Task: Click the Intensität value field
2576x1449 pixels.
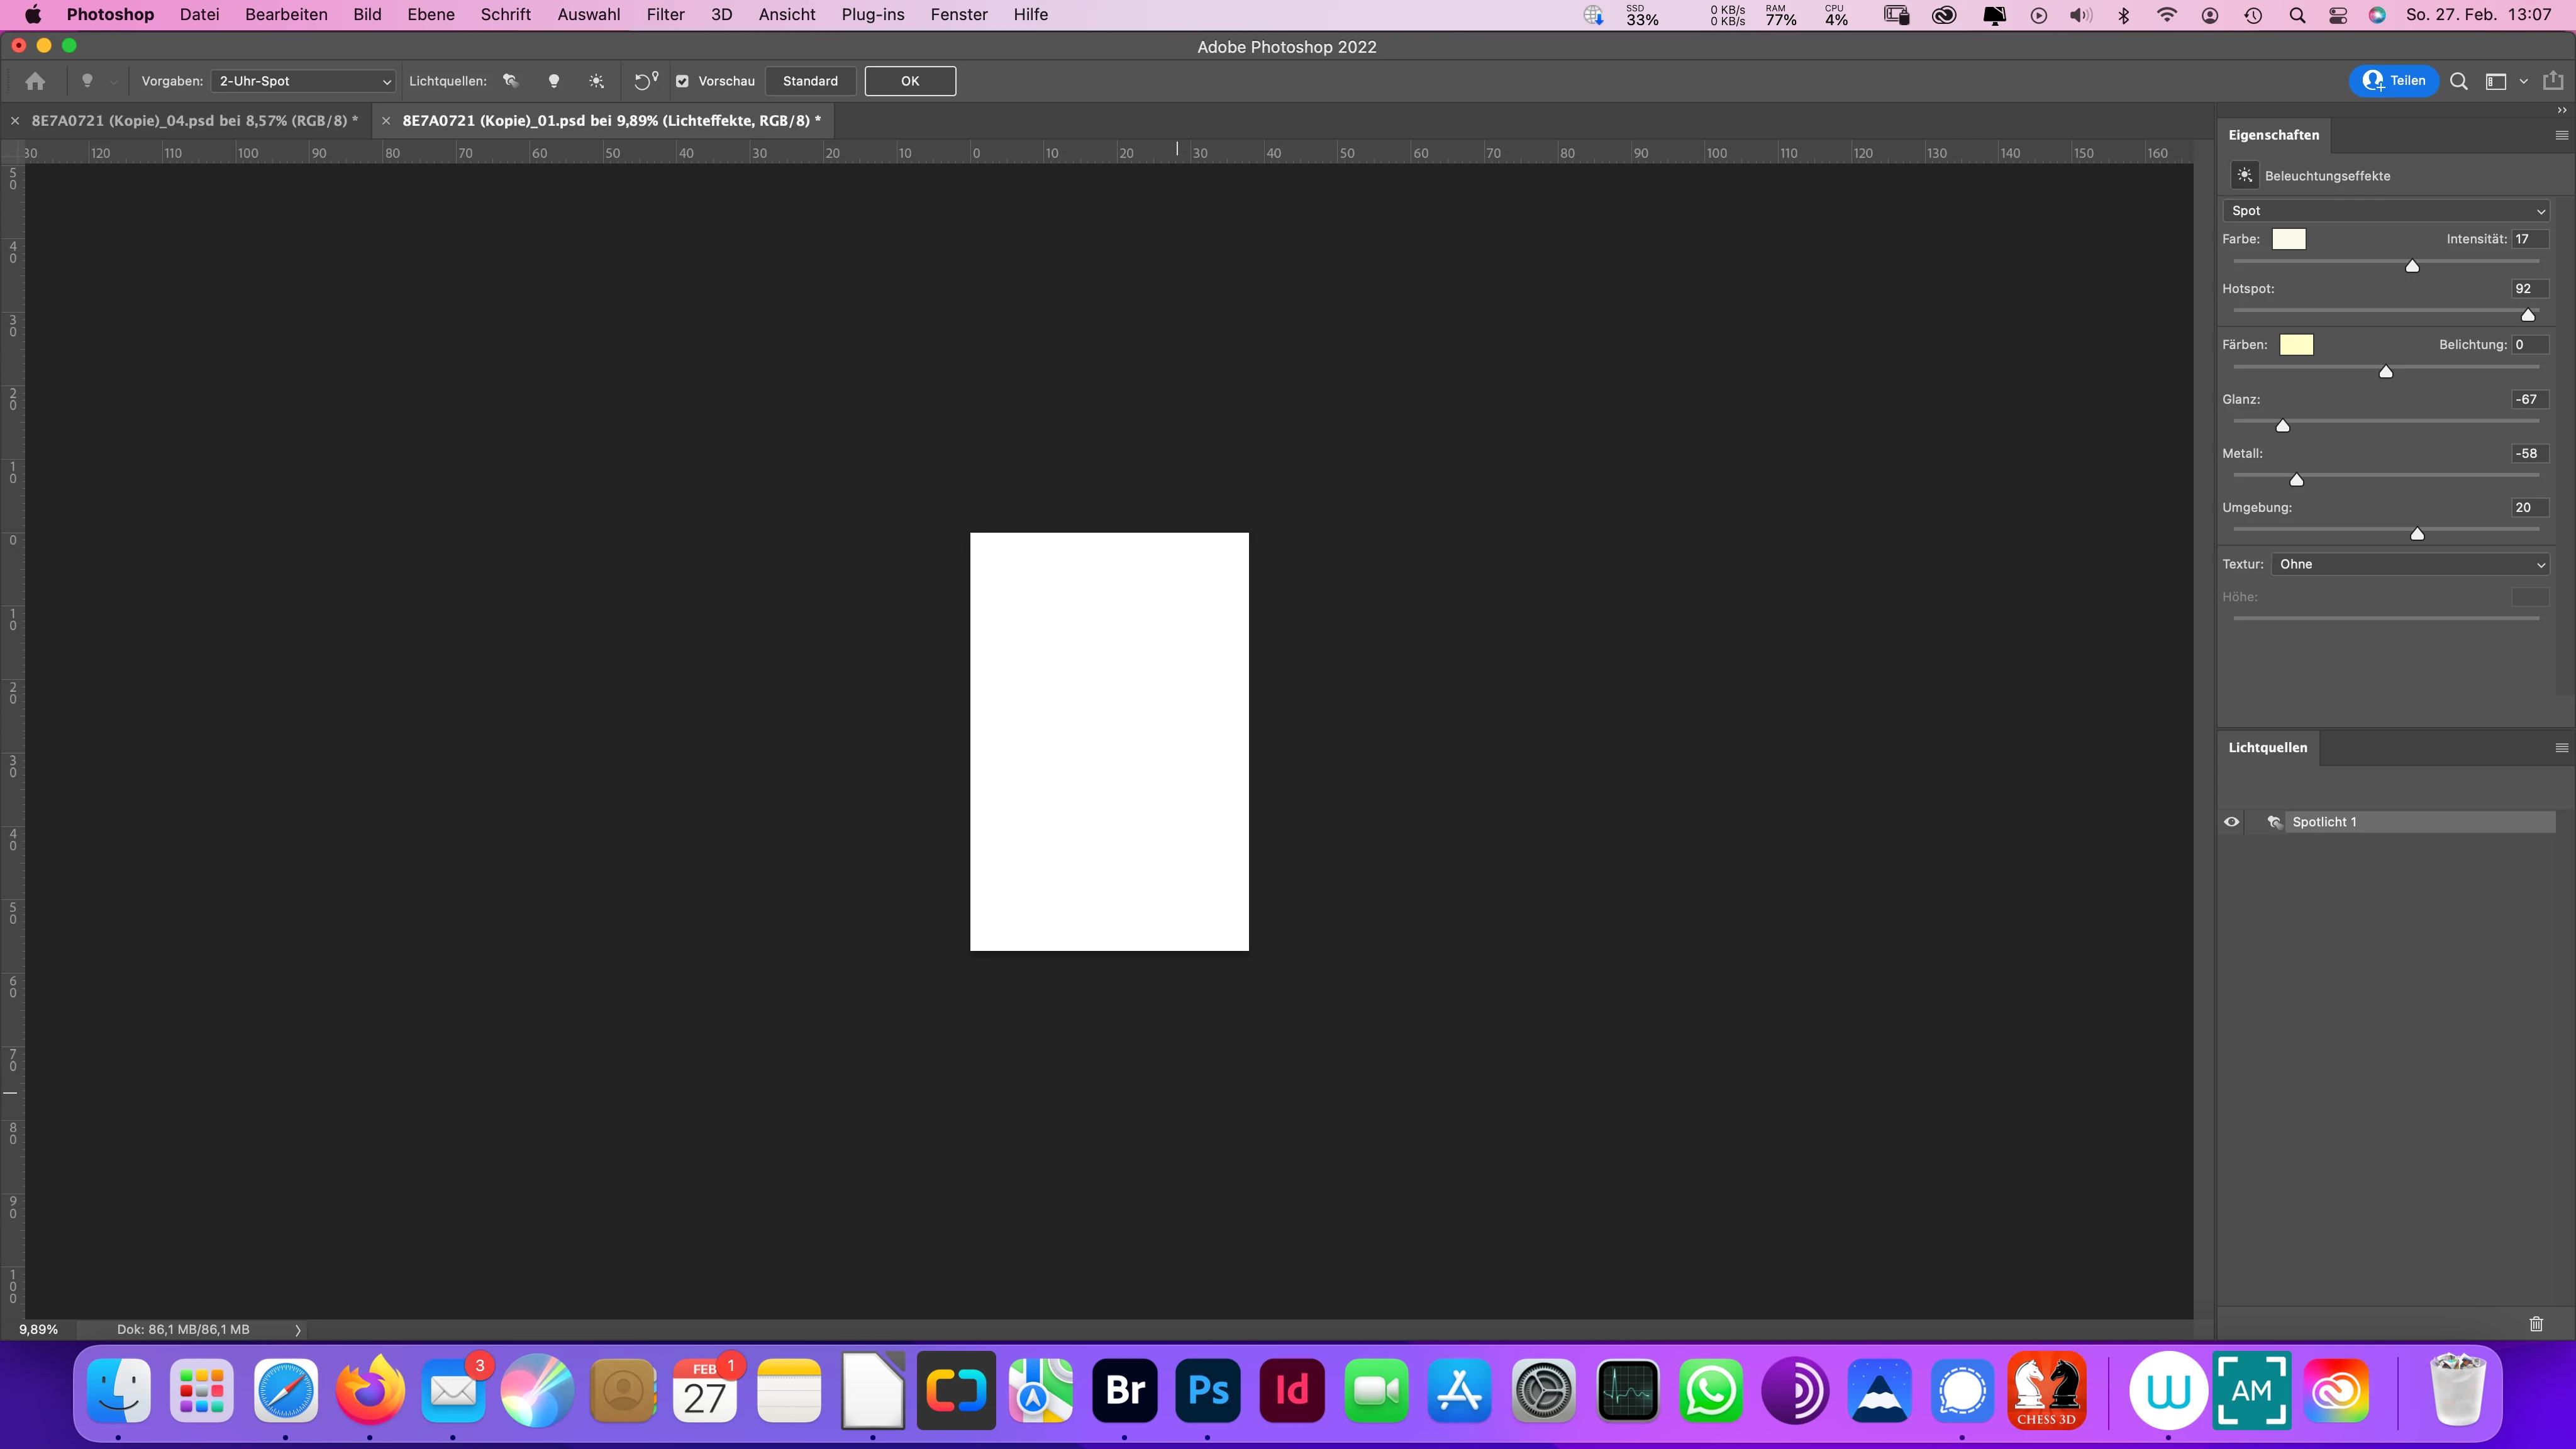Action: [x=2529, y=239]
